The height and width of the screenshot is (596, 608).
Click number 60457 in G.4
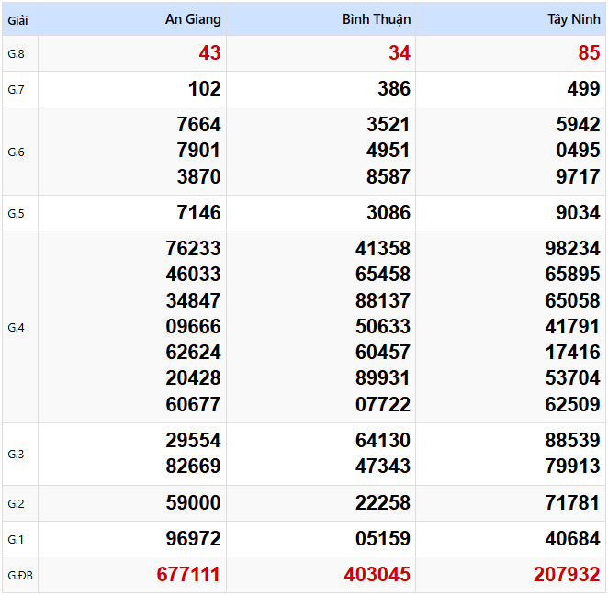[x=383, y=352]
